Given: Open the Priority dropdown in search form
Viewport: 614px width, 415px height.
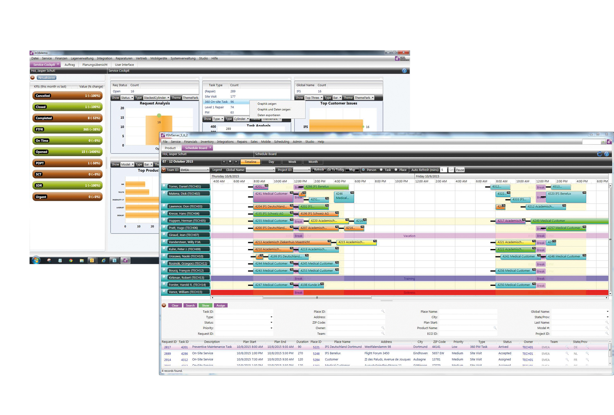Looking at the screenshot, I should pyautogui.click(x=271, y=328).
